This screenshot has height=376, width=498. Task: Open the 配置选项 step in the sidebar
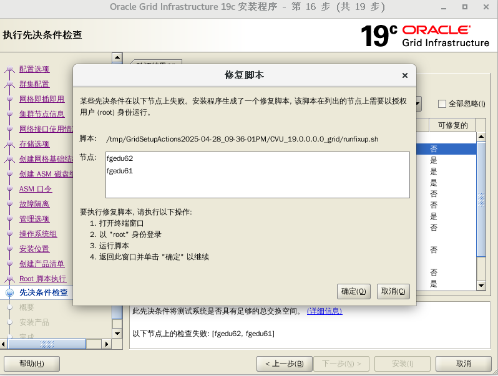tap(34, 69)
